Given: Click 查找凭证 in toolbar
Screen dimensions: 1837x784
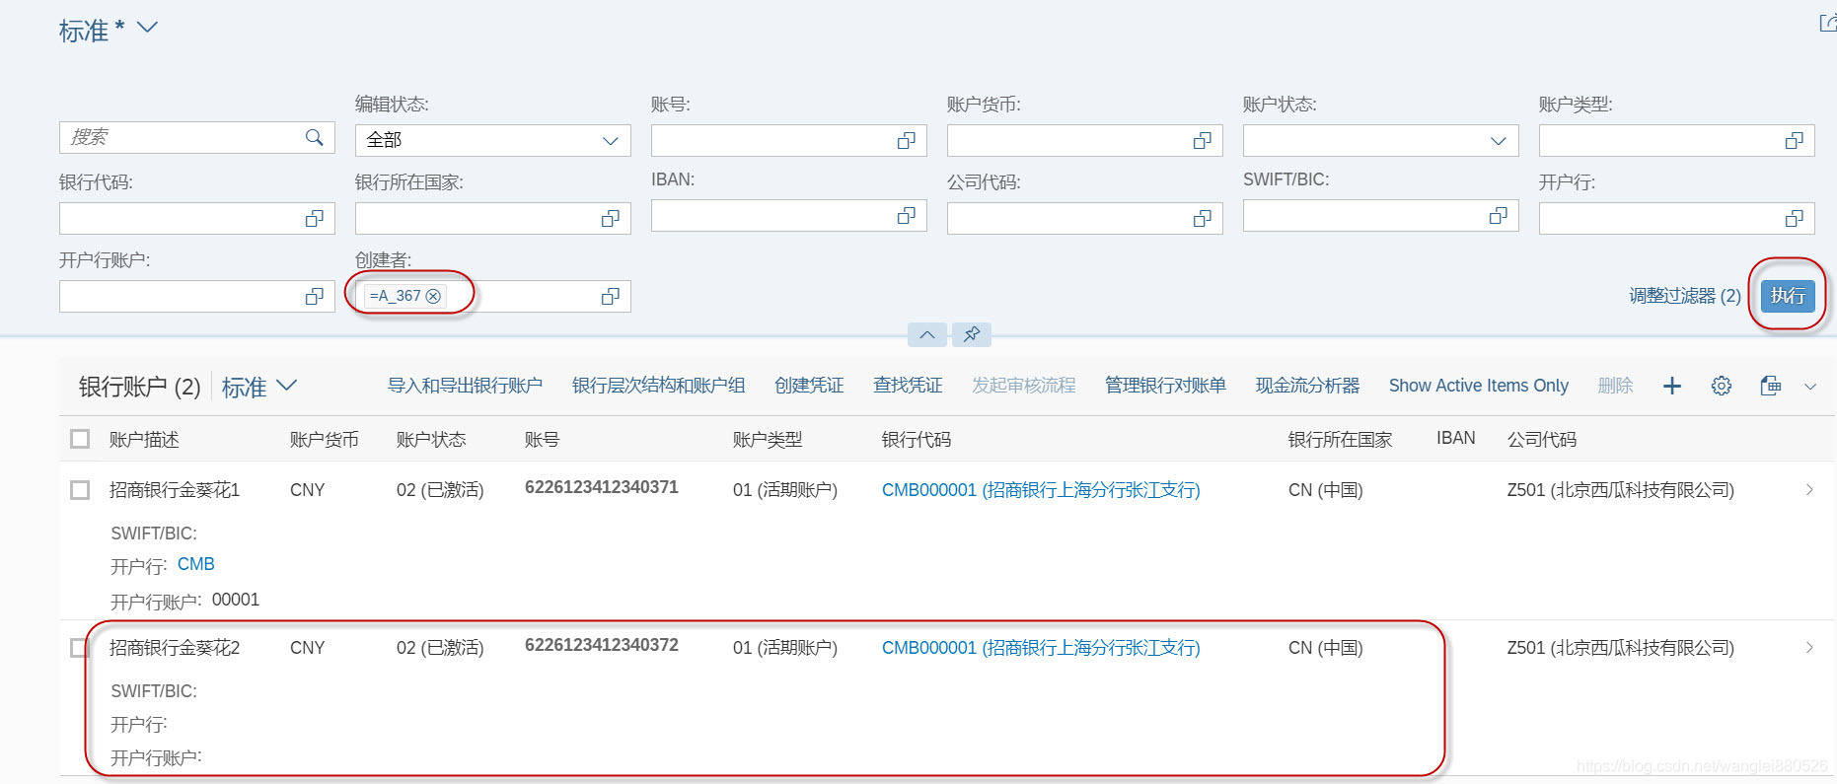Looking at the screenshot, I should coord(908,386).
